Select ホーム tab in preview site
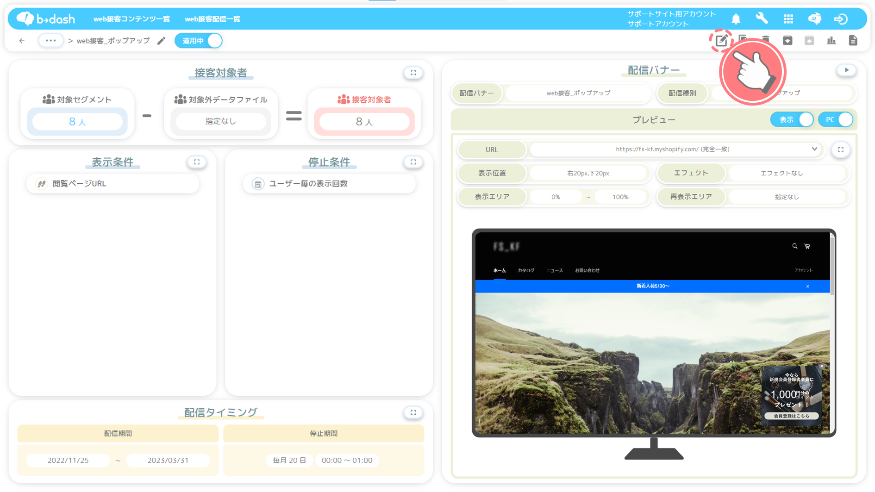The height and width of the screenshot is (492, 875). (x=500, y=270)
